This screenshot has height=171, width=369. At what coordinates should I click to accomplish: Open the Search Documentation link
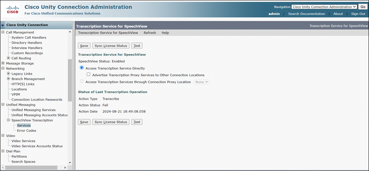[x=307, y=14]
